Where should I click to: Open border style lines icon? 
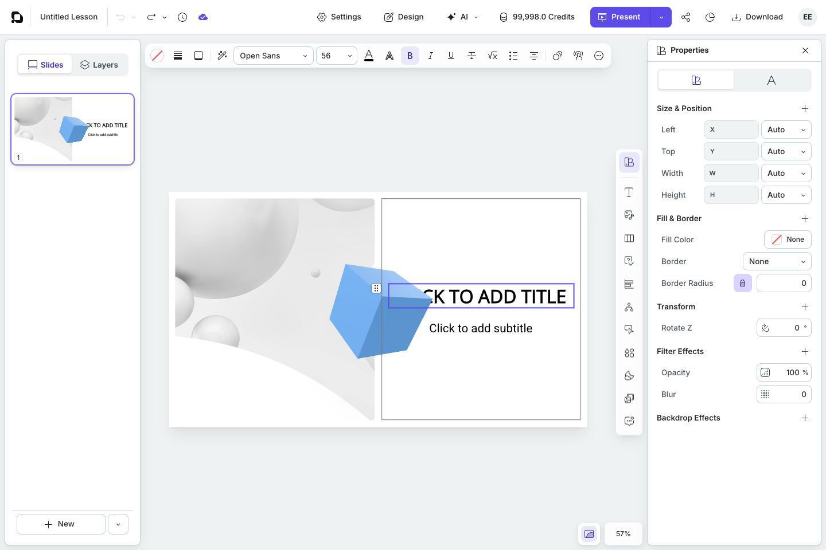tap(178, 56)
